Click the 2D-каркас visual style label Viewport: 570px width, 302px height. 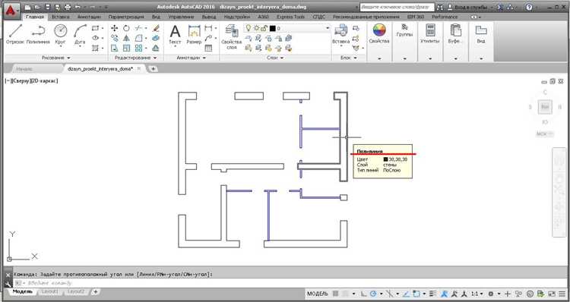tap(44, 81)
